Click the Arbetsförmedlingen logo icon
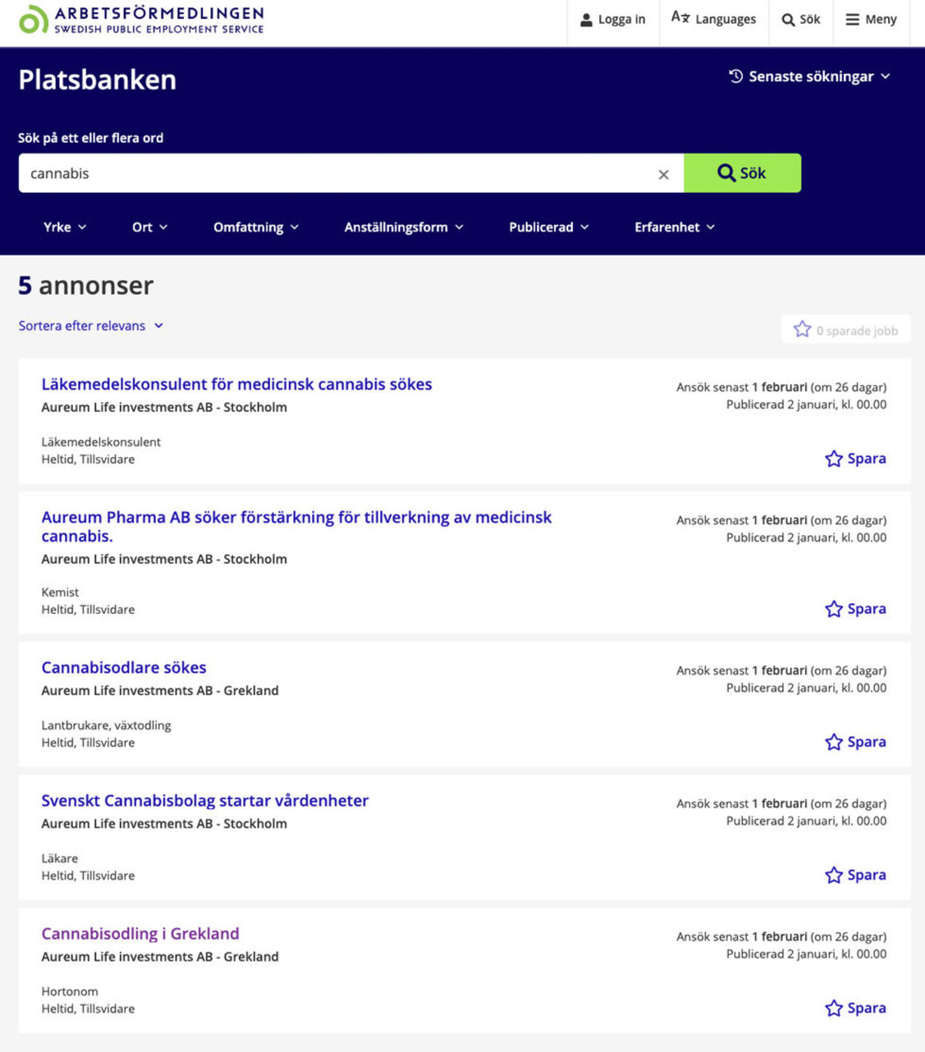Screen dimensions: 925x1052 (33, 20)
